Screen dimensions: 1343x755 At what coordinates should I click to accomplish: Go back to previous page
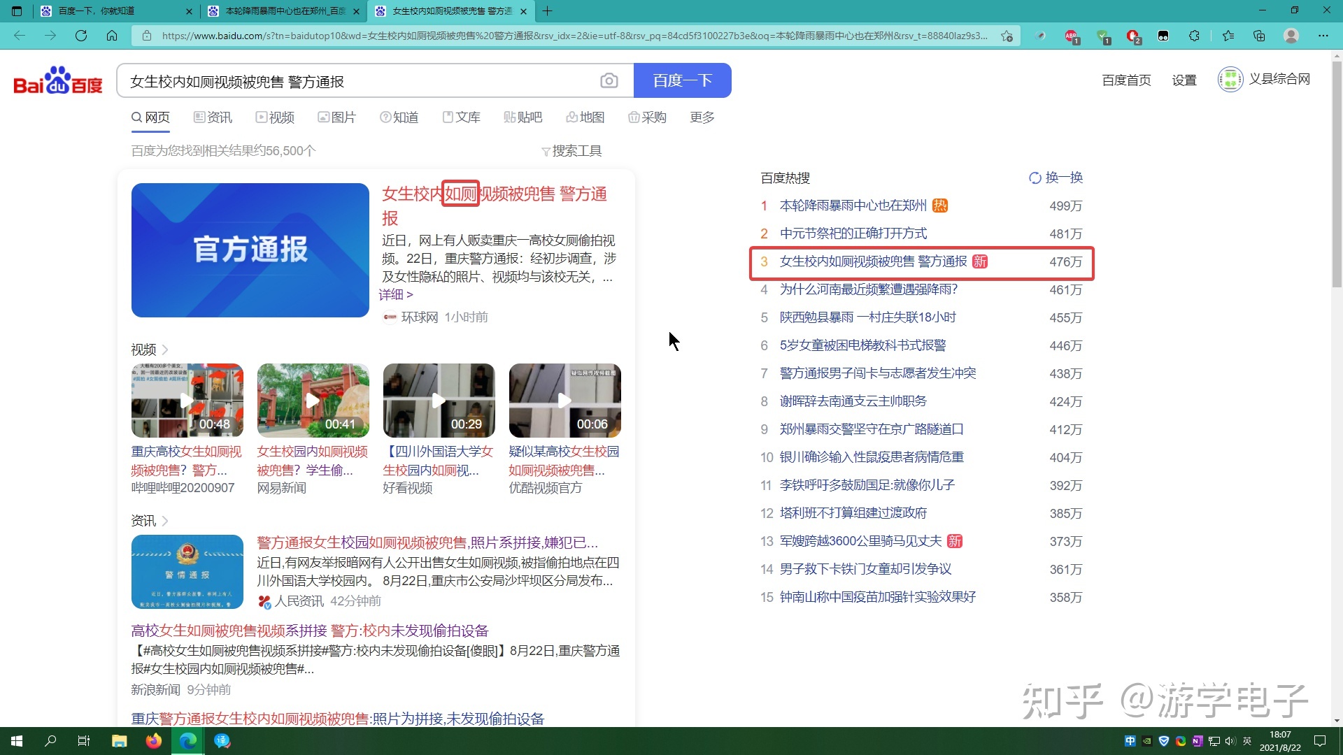pos(20,36)
